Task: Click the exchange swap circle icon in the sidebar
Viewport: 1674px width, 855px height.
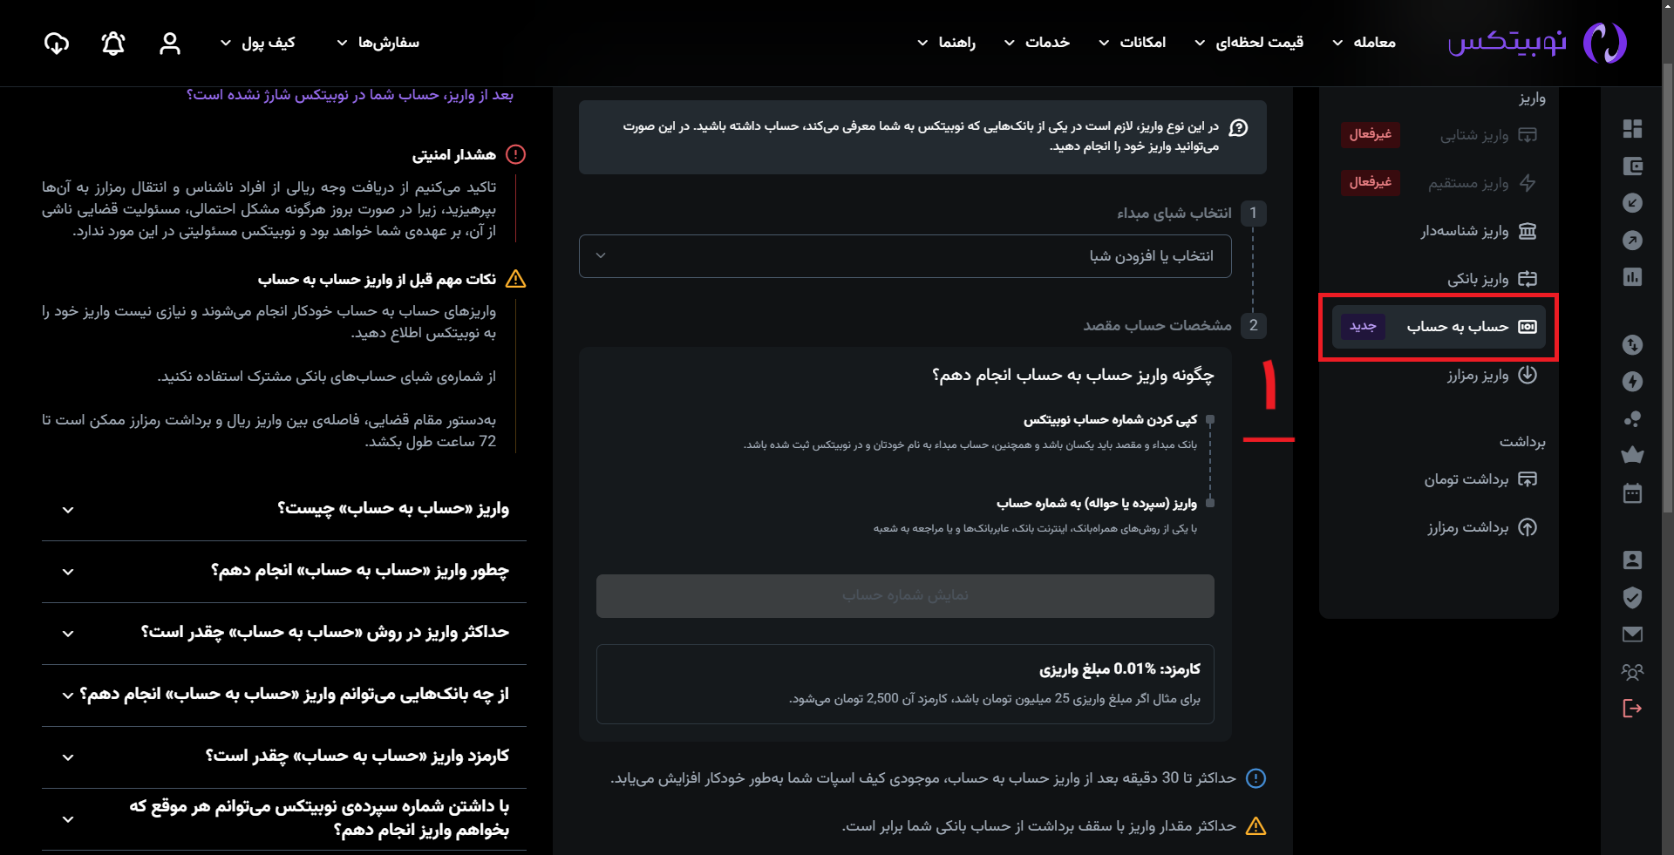Action: pyautogui.click(x=1632, y=344)
